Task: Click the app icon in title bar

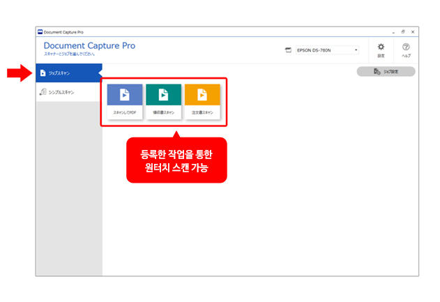Action: (40, 31)
